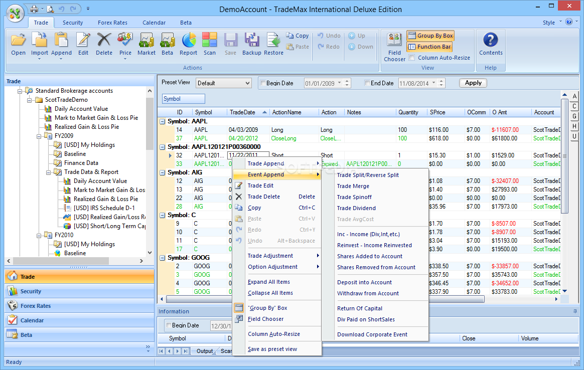Click the print preview icon in quick access toolbar
Viewport: 584px width, 370px height.
[x=50, y=9]
